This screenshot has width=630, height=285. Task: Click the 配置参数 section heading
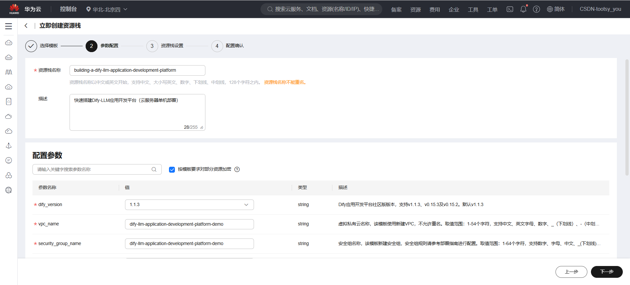point(47,155)
